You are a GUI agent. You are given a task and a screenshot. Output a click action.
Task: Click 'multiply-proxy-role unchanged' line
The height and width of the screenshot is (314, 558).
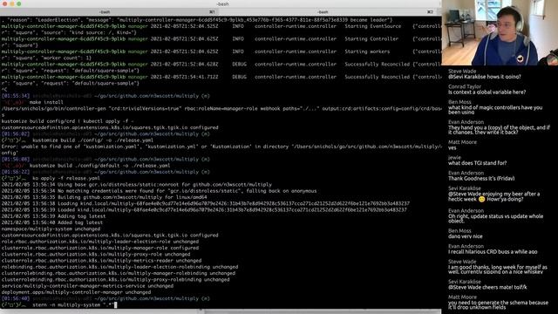click(96, 254)
